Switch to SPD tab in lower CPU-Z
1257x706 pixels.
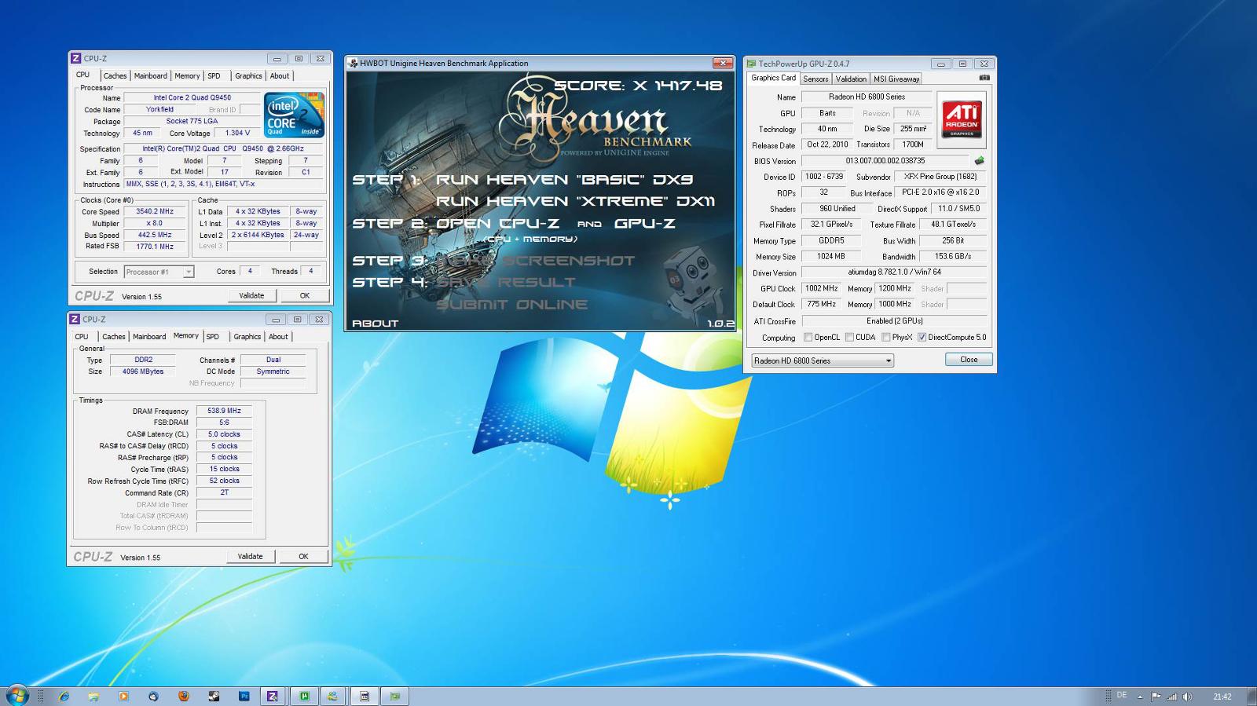[x=213, y=337]
